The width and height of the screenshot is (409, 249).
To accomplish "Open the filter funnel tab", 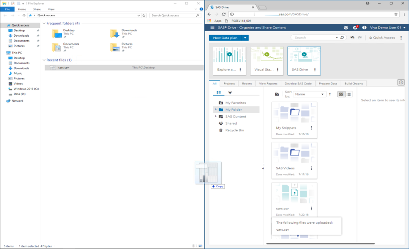I will [x=230, y=93].
